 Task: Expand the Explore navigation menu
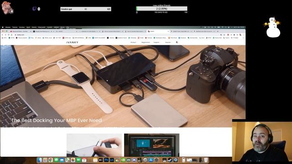[x=168, y=42]
